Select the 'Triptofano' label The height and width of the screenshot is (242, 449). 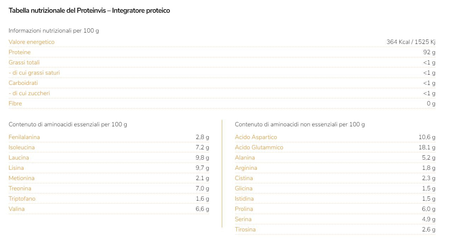point(22,198)
